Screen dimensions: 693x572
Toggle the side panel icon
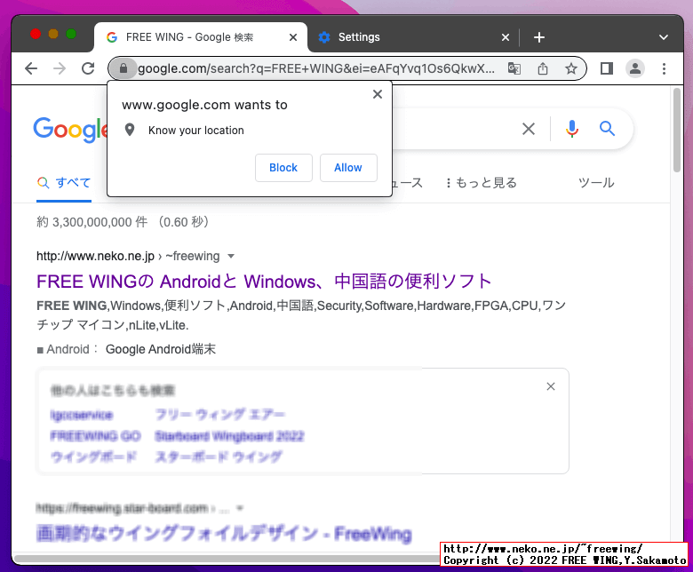point(606,68)
